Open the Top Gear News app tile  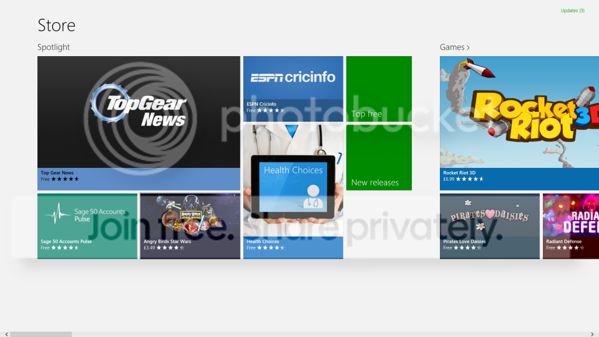coord(139,123)
